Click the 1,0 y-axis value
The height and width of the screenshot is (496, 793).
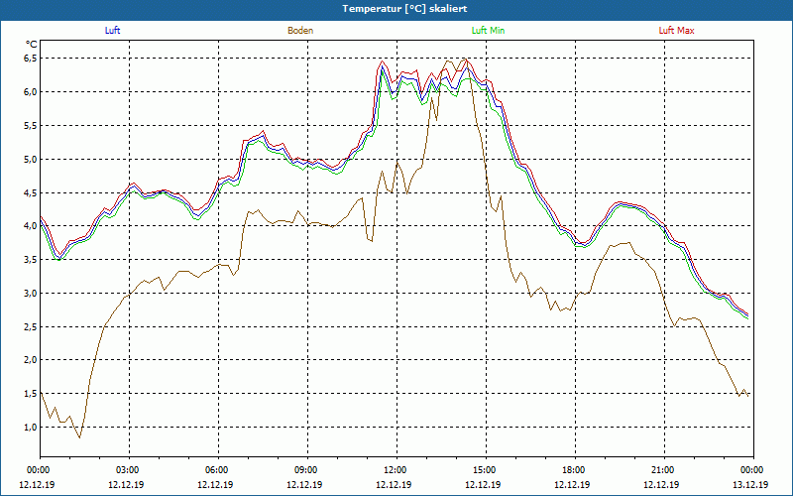click(31, 428)
